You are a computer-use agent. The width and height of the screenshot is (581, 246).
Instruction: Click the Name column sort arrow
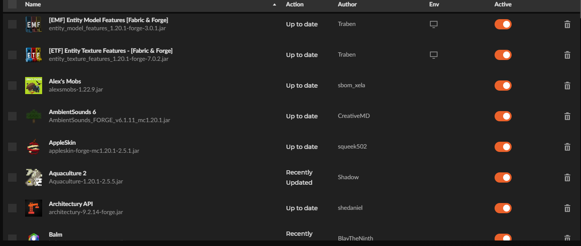(275, 4)
